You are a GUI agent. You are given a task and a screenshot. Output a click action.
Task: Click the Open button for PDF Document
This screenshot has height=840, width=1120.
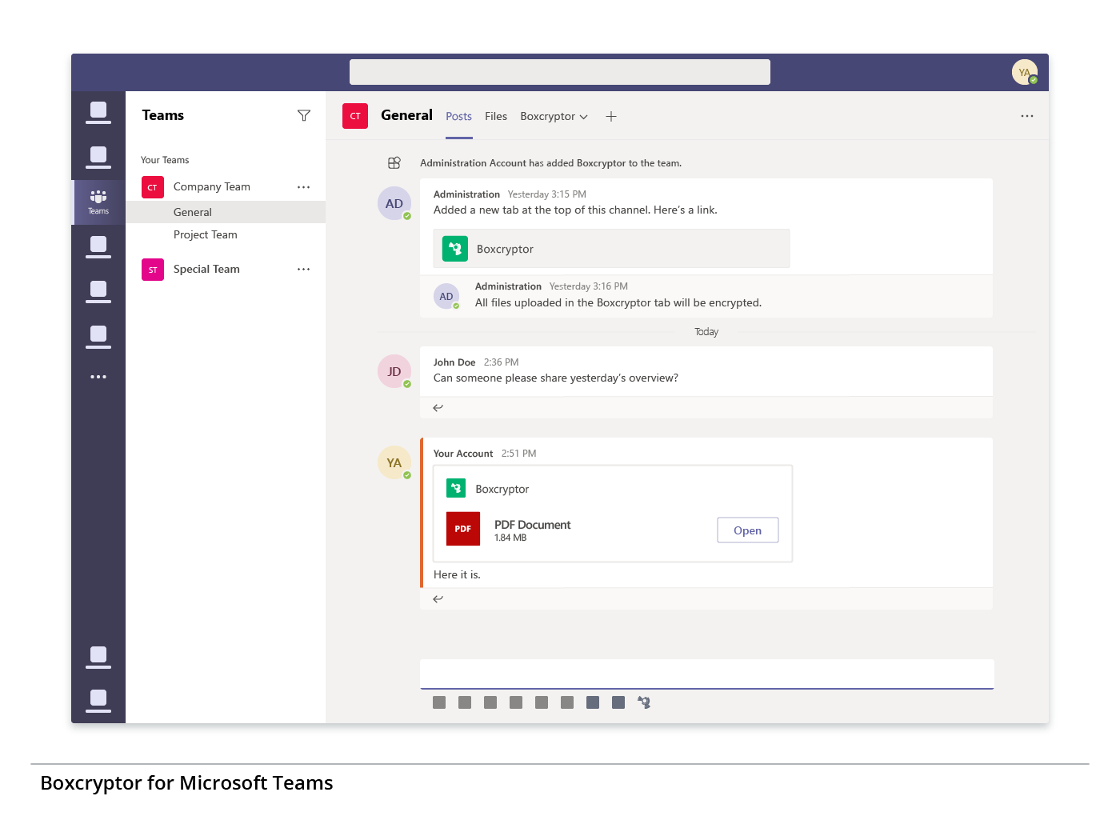tap(748, 530)
